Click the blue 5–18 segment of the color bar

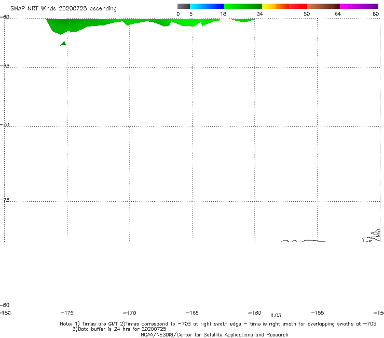(207, 6)
